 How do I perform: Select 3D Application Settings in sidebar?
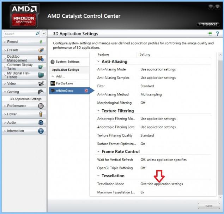[25, 99]
